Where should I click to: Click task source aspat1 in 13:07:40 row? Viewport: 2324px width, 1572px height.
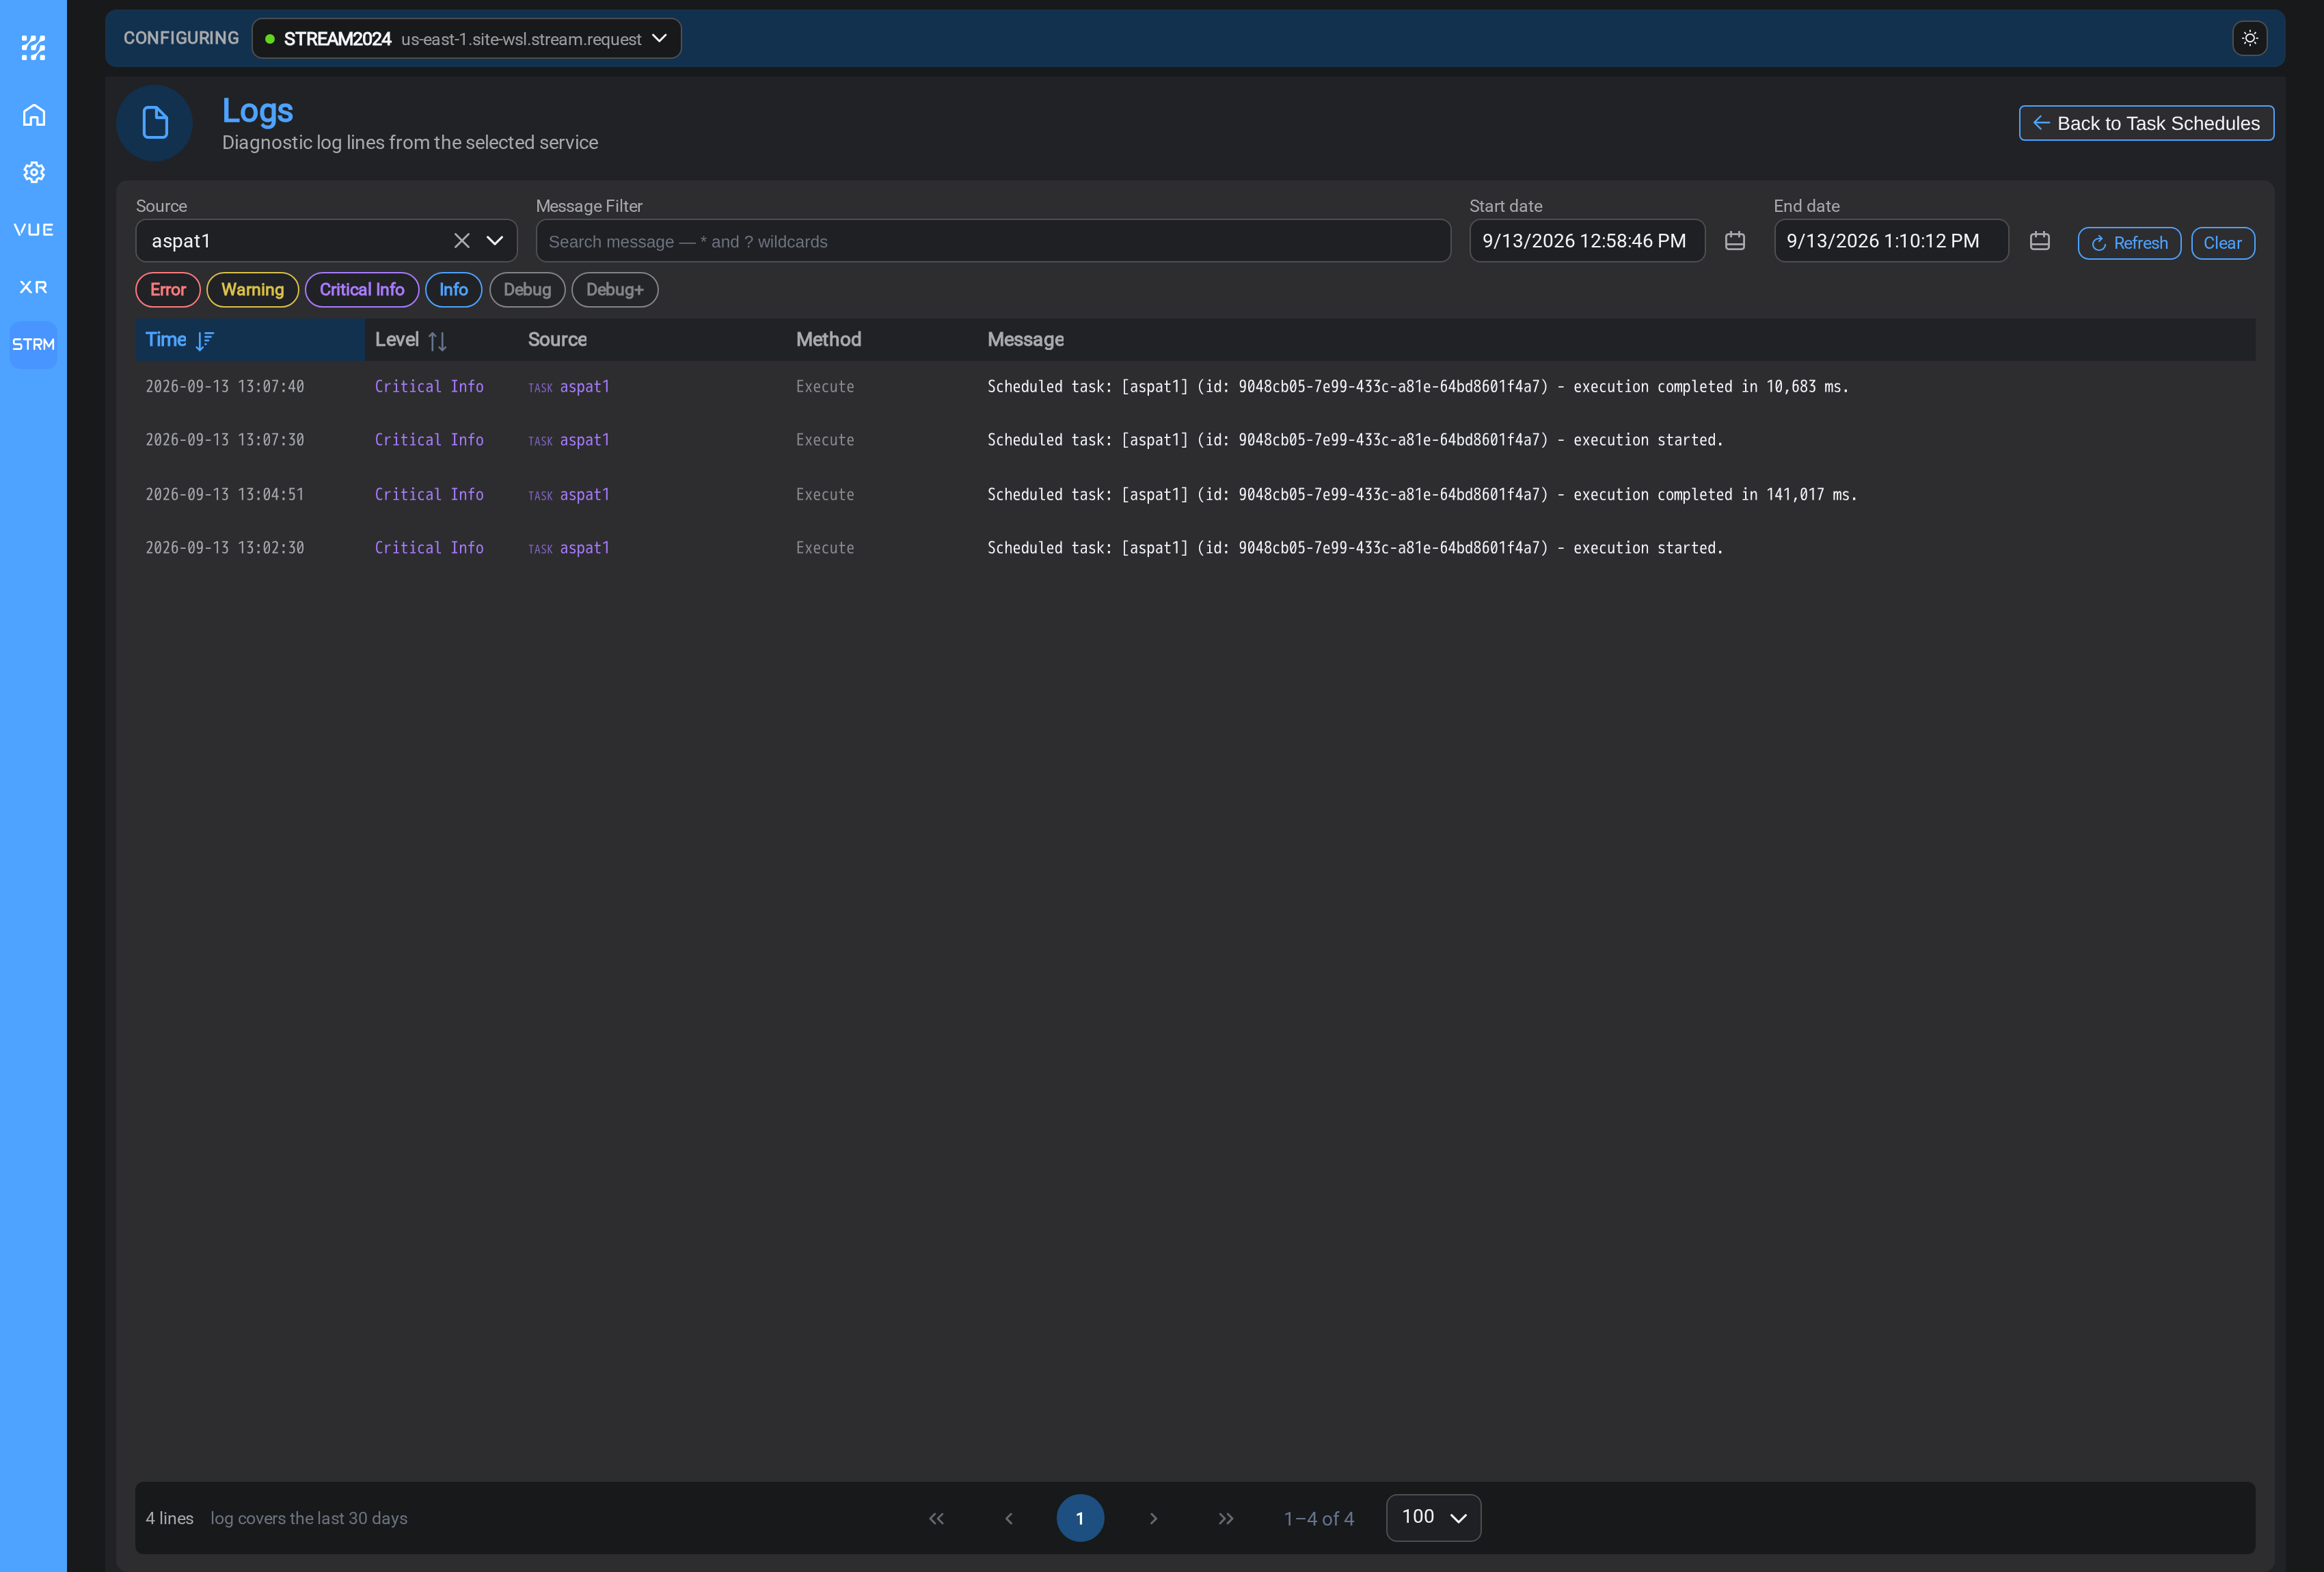[584, 387]
